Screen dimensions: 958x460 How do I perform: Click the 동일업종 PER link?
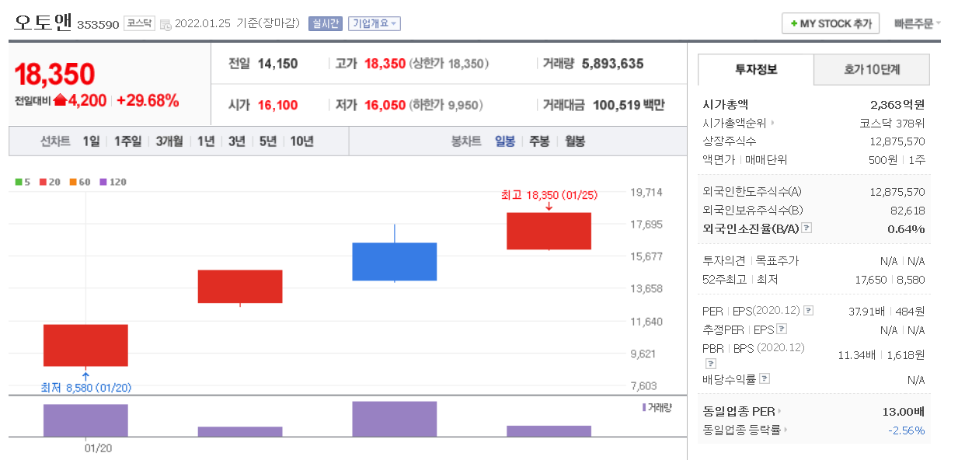tap(738, 411)
